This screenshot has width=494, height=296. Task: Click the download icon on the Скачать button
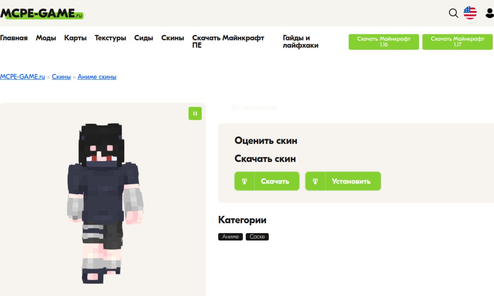244,181
